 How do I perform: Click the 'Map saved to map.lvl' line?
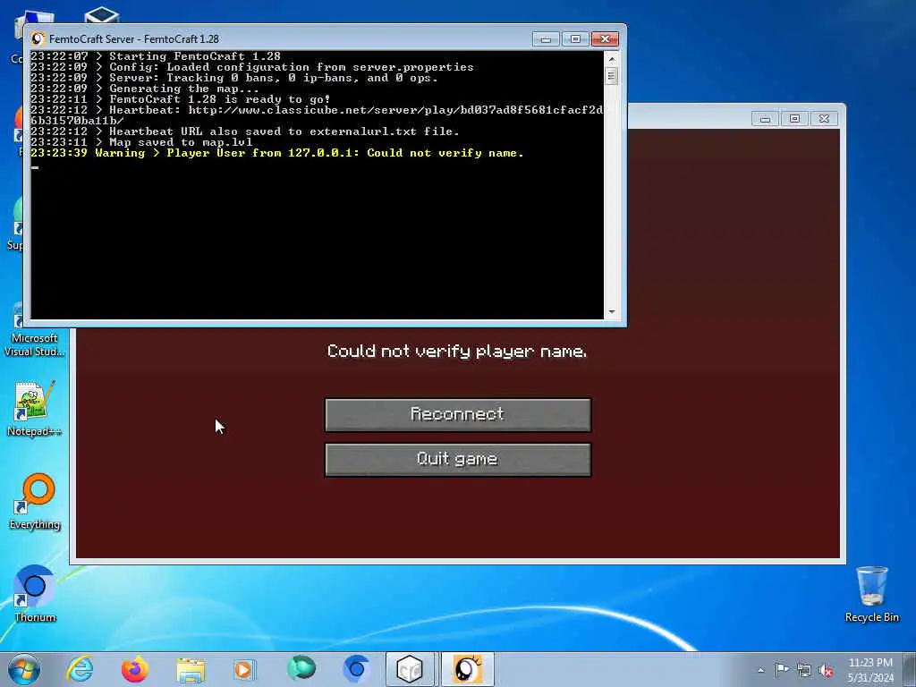(141, 142)
